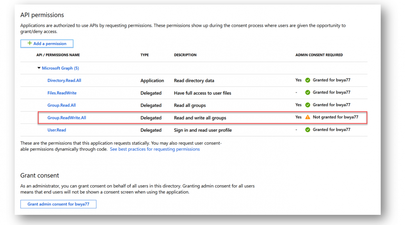Click Grant admin consent for bwya77
The height and width of the screenshot is (225, 405).
click(x=59, y=204)
